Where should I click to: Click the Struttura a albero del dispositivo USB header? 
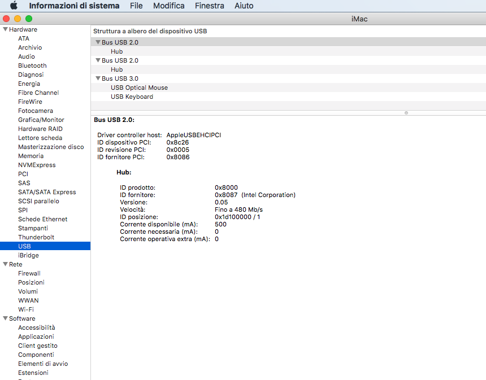[x=150, y=31]
